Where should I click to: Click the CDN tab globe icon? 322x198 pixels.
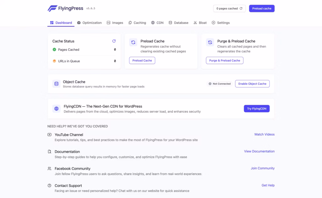click(x=153, y=23)
